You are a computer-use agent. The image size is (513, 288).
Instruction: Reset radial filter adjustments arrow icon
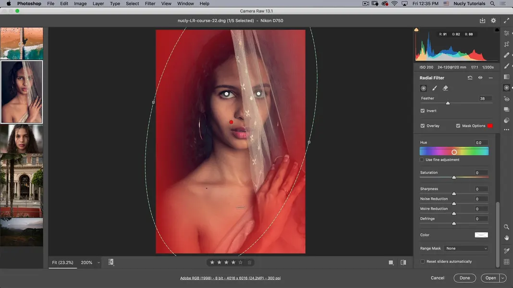point(470,78)
